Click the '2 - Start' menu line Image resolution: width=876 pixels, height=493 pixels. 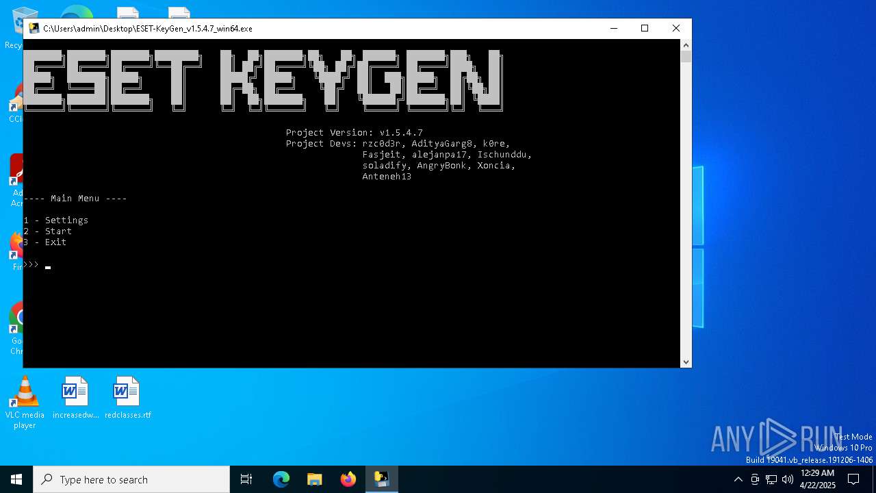click(x=48, y=231)
